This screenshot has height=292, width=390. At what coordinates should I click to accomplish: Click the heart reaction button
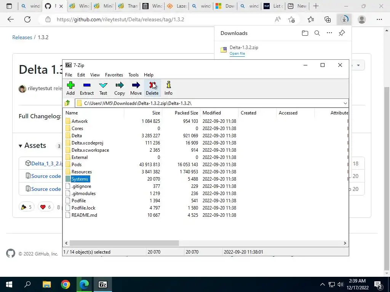pos(46,207)
